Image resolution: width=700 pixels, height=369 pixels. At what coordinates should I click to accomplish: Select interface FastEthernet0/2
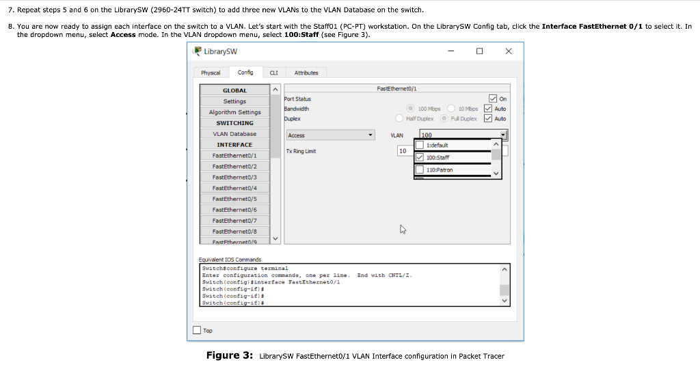235,167
